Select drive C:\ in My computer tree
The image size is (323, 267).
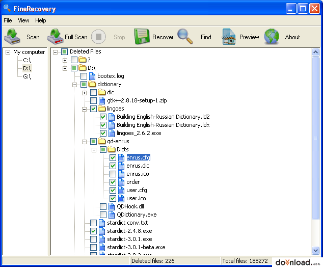click(27, 60)
